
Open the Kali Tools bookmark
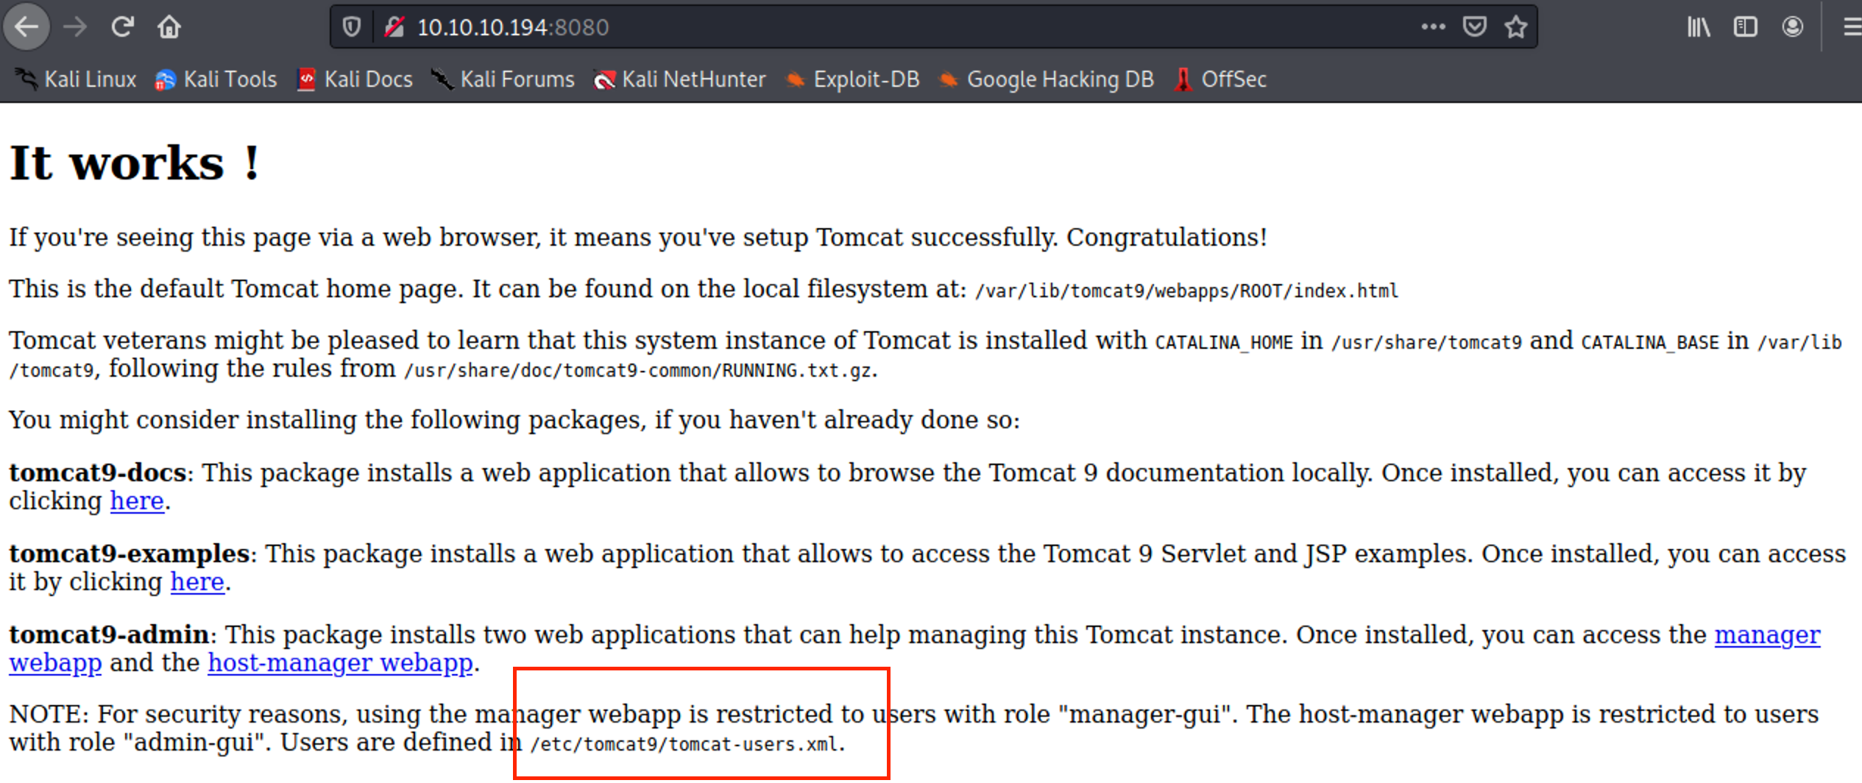click(216, 79)
